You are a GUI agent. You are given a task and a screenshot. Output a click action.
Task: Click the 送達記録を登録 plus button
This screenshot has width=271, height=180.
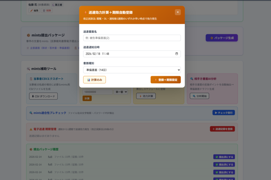pyautogui.click(x=222, y=129)
